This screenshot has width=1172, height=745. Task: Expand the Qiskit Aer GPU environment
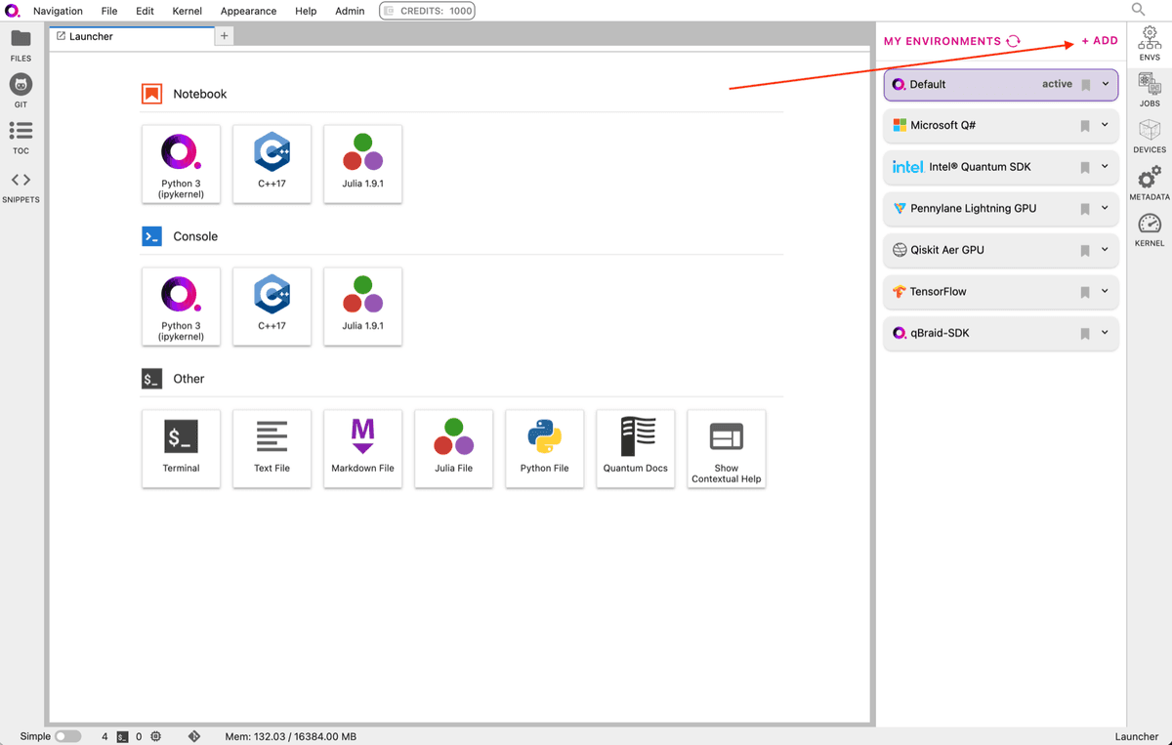1106,250
